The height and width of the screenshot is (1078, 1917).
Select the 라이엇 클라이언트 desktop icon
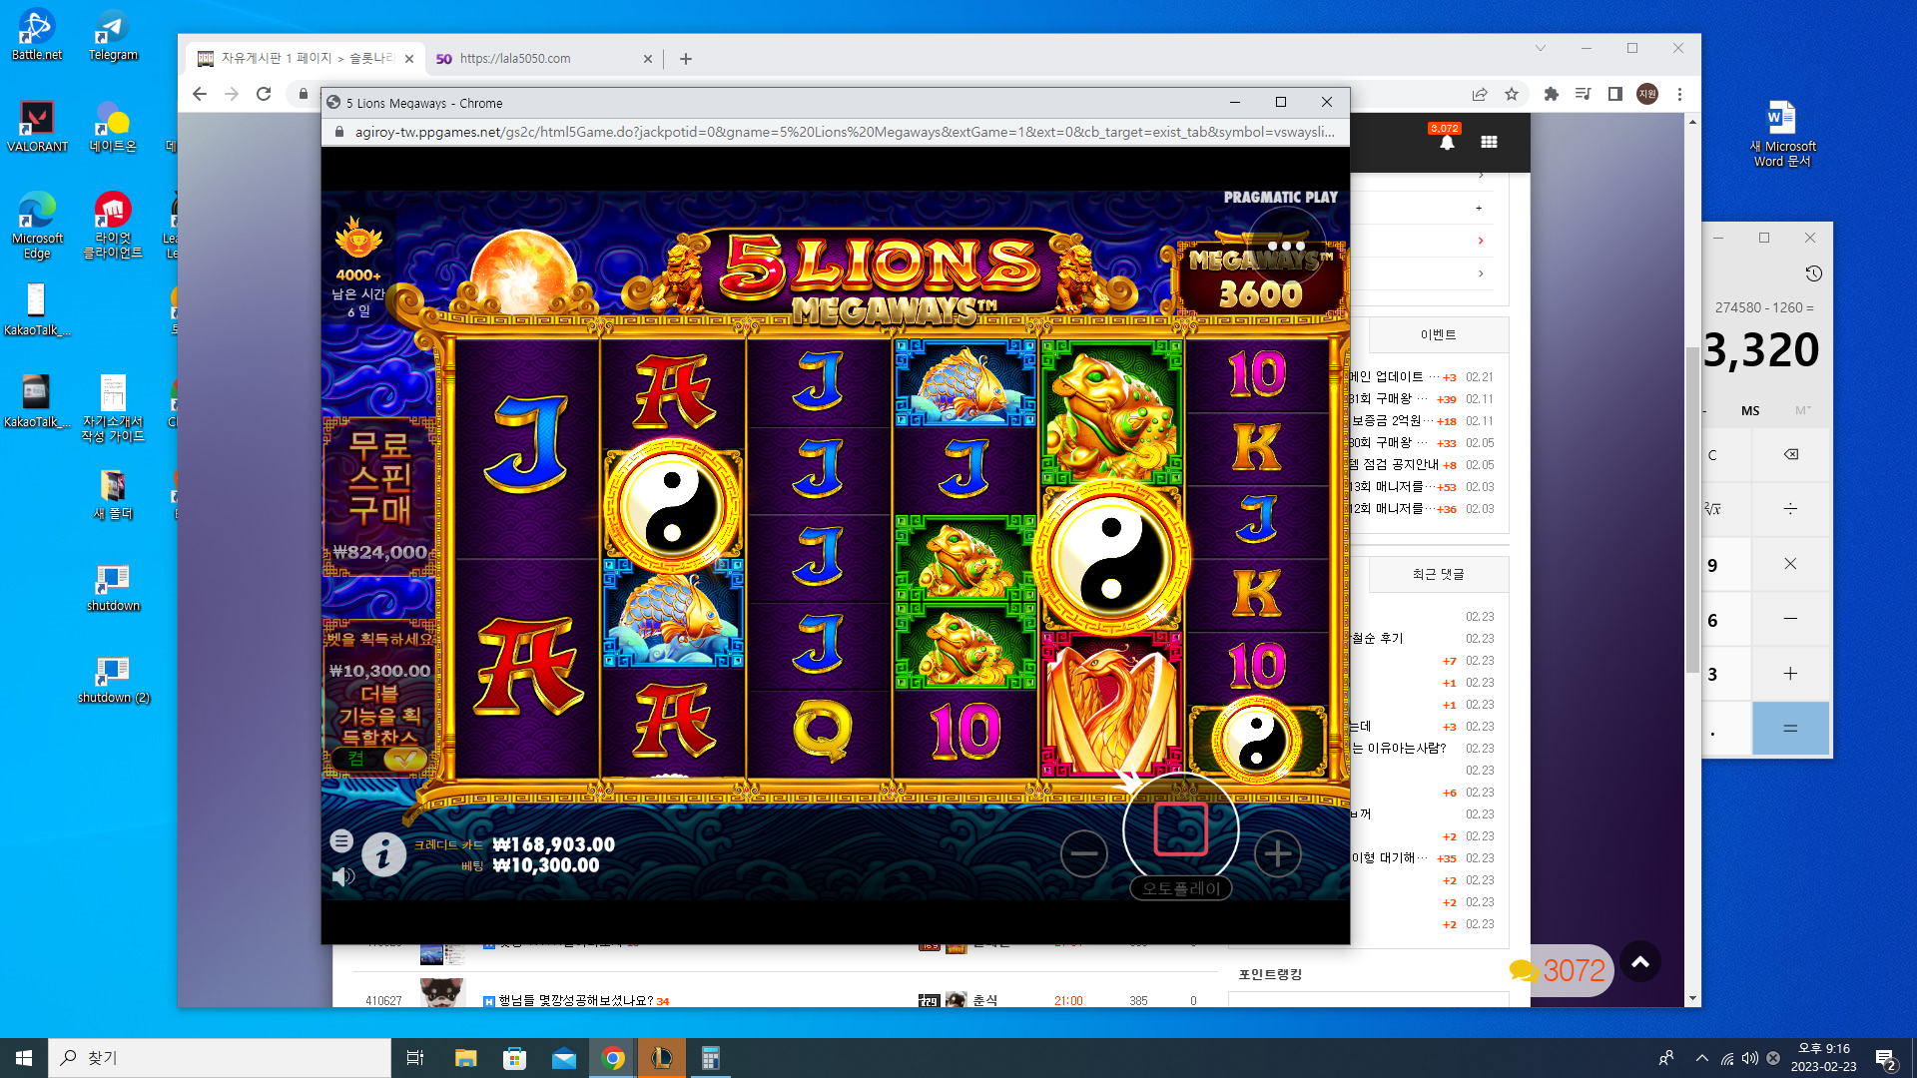tap(113, 226)
